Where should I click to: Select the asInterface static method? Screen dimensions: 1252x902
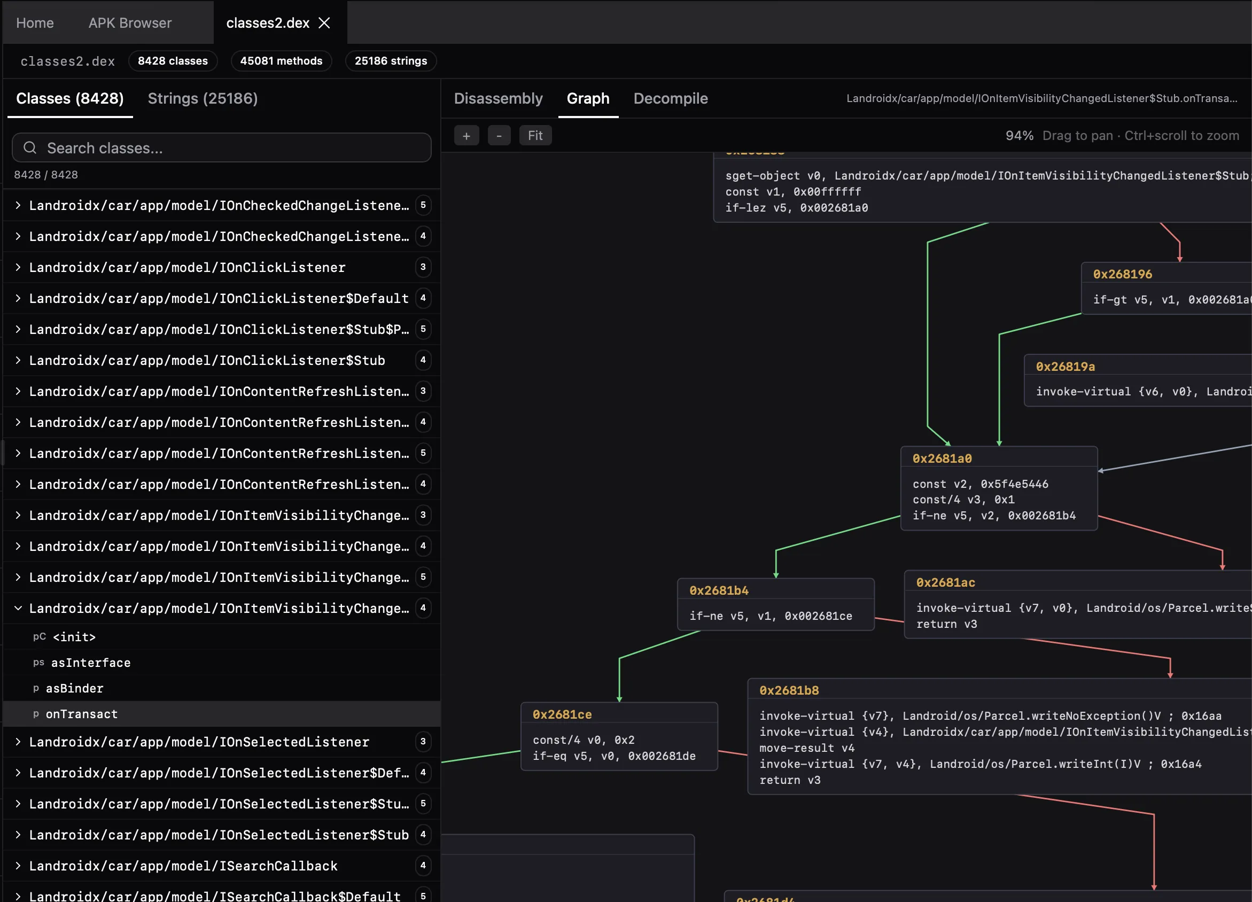click(x=90, y=663)
